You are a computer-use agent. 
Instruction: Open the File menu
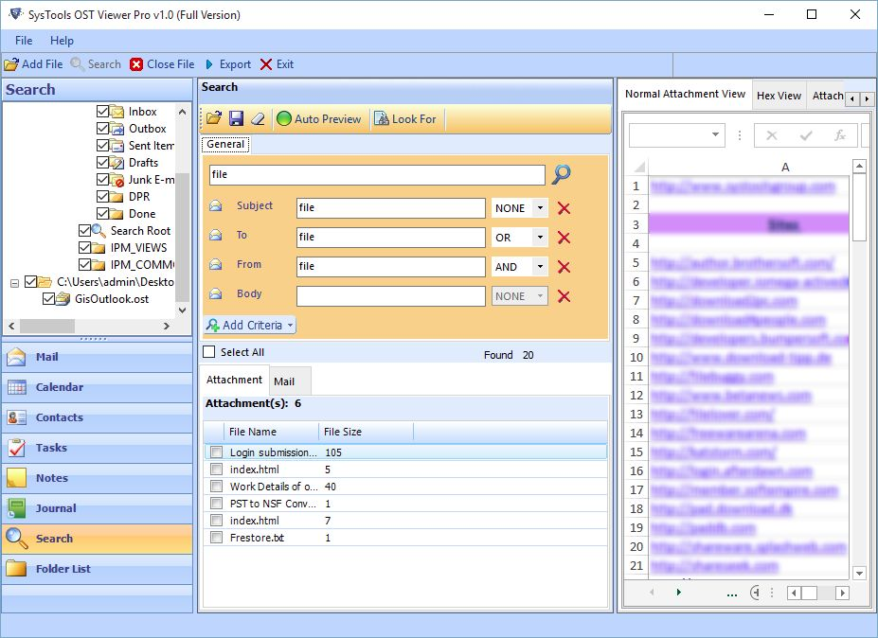coord(22,41)
